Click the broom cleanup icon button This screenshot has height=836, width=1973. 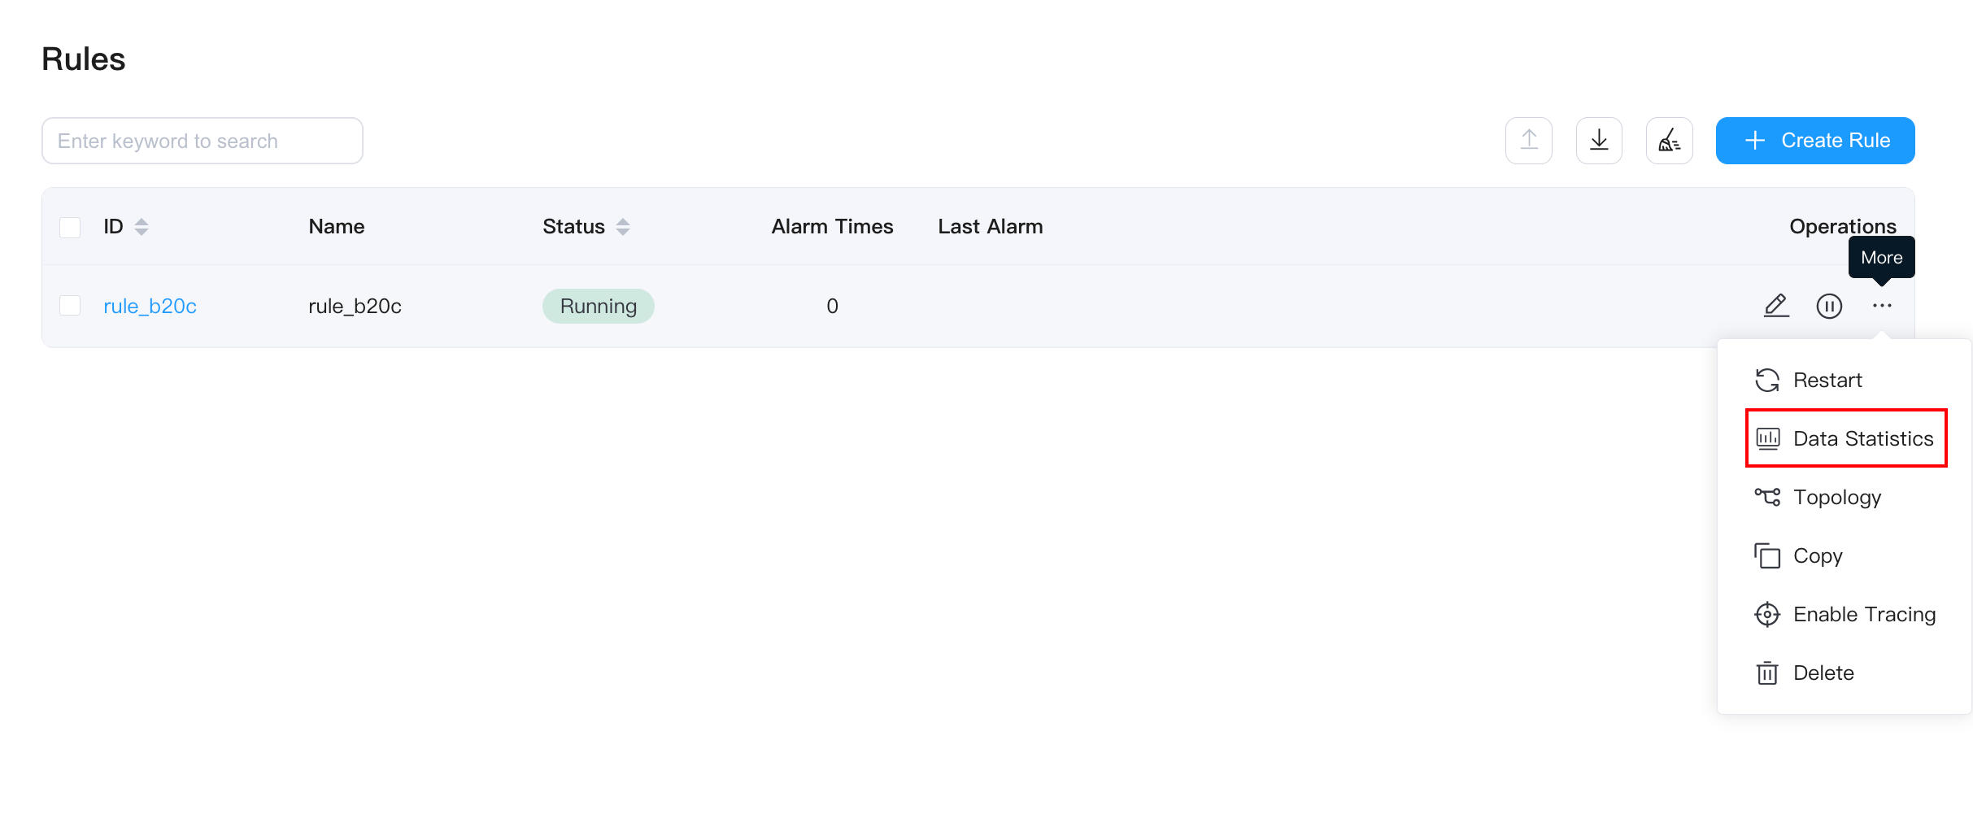coord(1669,141)
